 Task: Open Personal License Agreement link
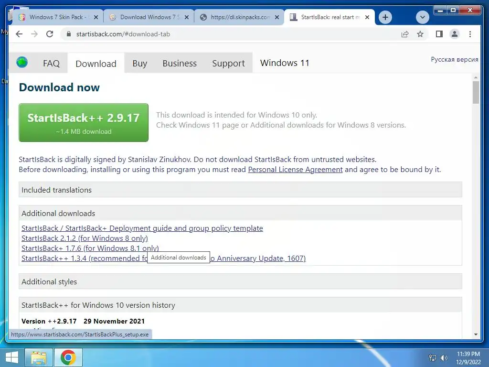(295, 170)
